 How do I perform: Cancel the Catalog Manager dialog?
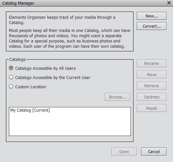pos(154,151)
